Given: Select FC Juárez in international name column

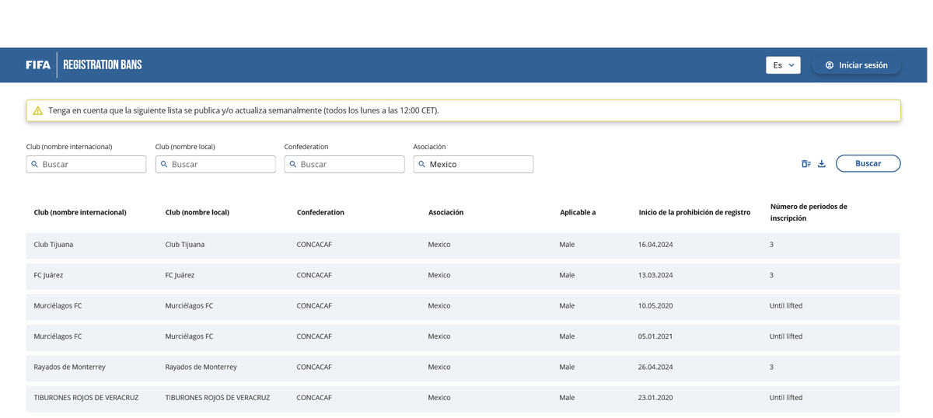Looking at the screenshot, I should coord(48,275).
